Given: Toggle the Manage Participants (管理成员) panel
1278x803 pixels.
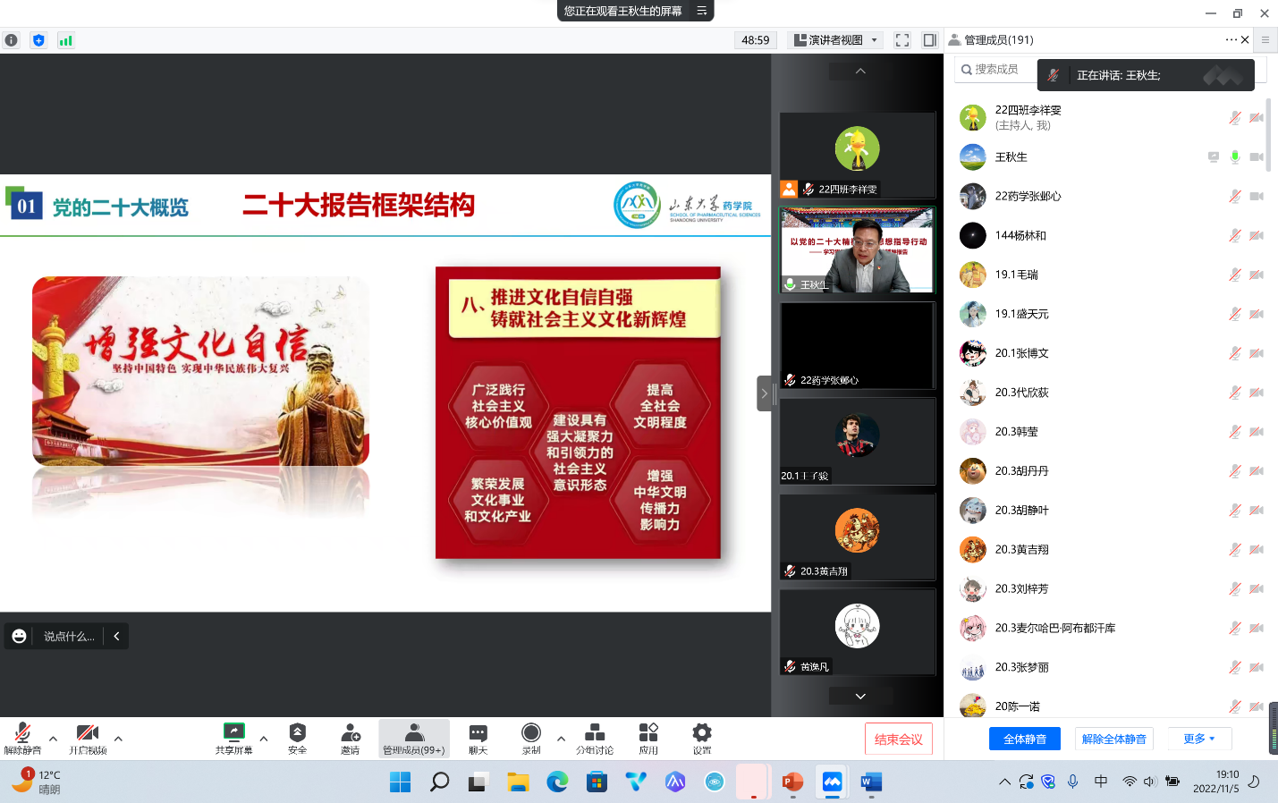Looking at the screenshot, I should [x=413, y=737].
